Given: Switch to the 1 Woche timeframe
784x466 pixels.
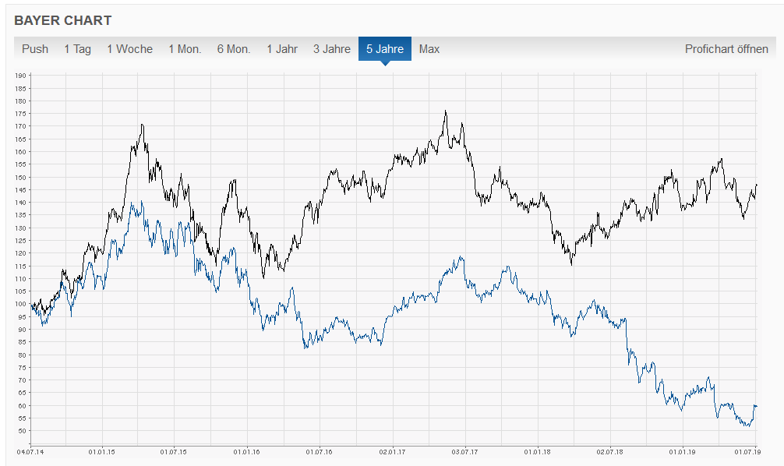Looking at the screenshot, I should (129, 49).
